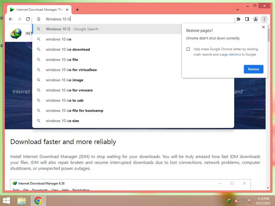Click search icon beside 'windows 10 iso image'
The width and height of the screenshot is (275, 206).
coord(39,80)
